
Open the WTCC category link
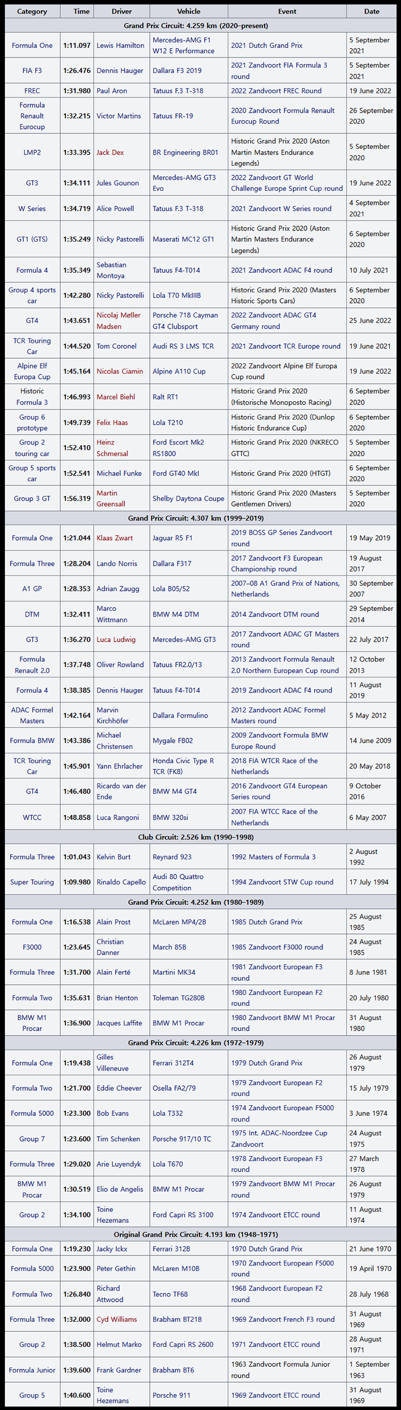click(x=32, y=818)
